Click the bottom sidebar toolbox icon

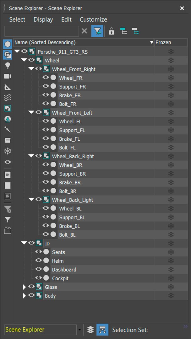[x=8, y=231]
